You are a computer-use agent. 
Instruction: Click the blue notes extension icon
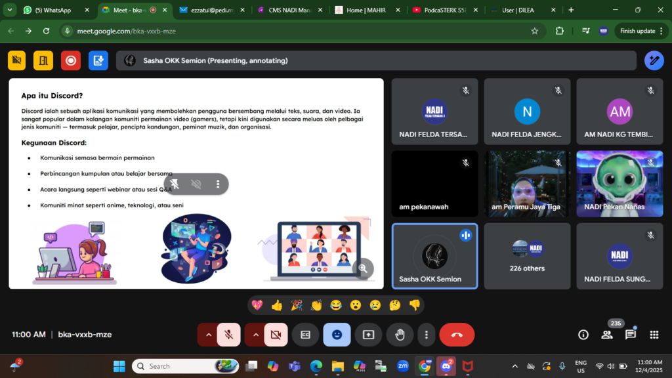[98, 60]
